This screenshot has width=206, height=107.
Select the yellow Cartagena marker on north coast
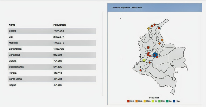pos(148,29)
